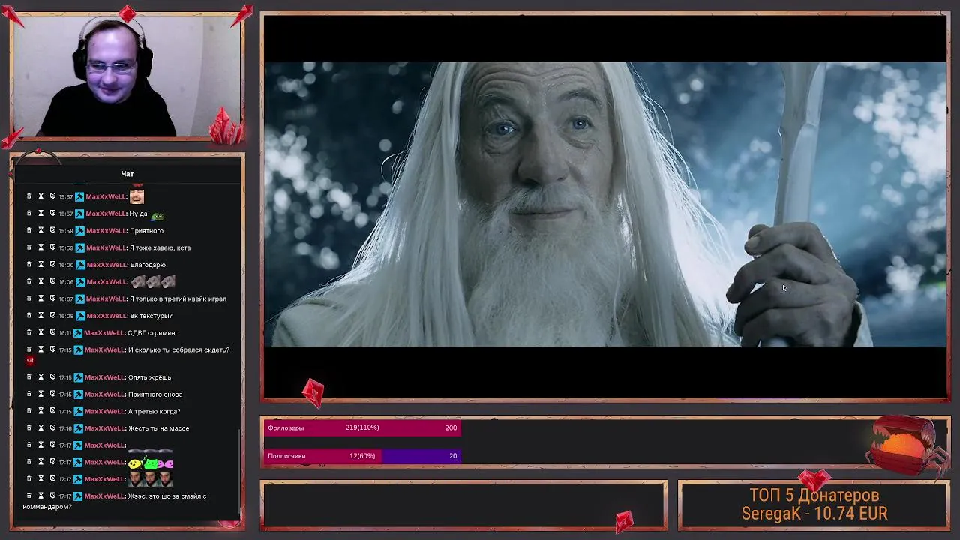Delete the "СДВГ стриминг" message
Viewport: 960px width, 540px height.
29,332
